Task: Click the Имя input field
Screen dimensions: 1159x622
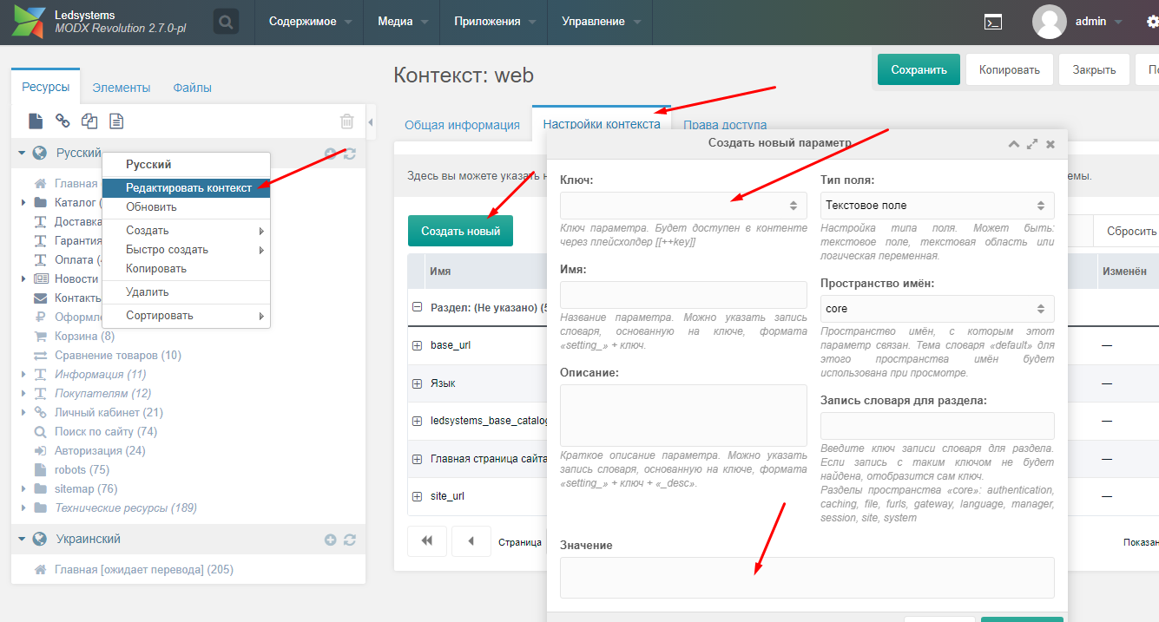Action: 684,295
